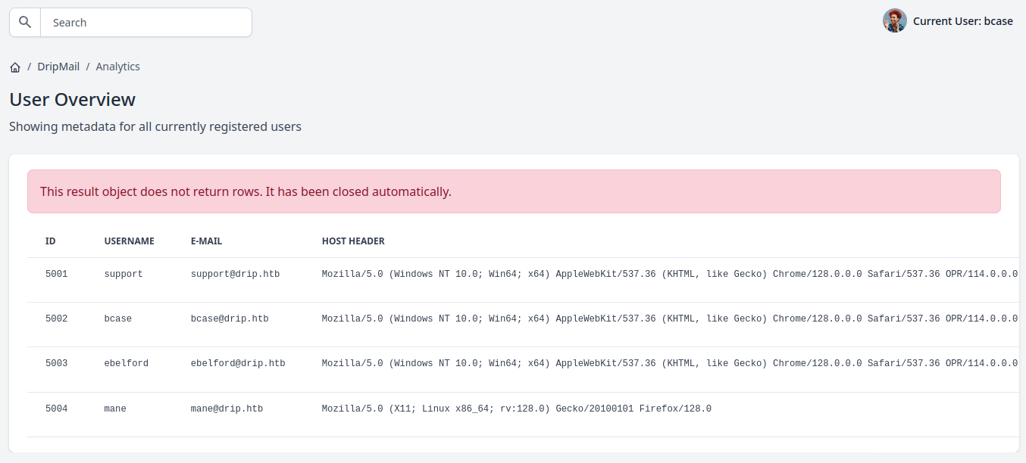Select the ebelford username cell

point(126,363)
